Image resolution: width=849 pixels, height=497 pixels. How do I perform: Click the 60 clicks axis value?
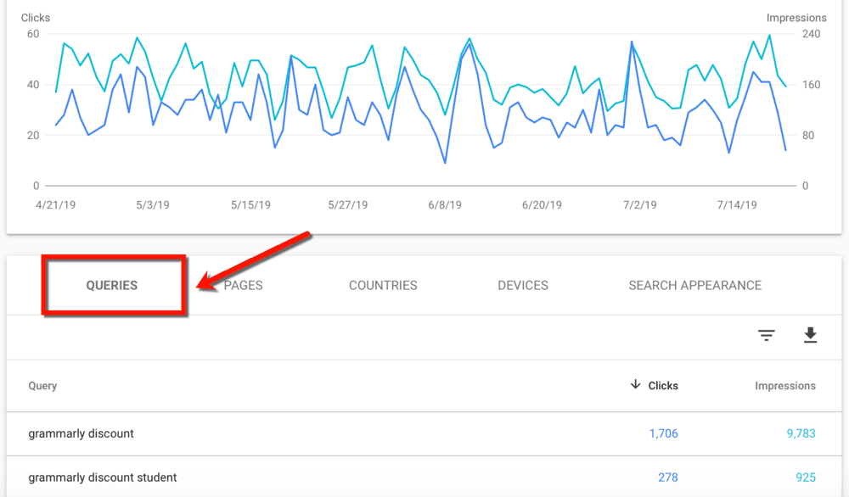coord(33,34)
